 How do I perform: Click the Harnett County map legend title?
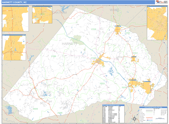tap(153, 107)
